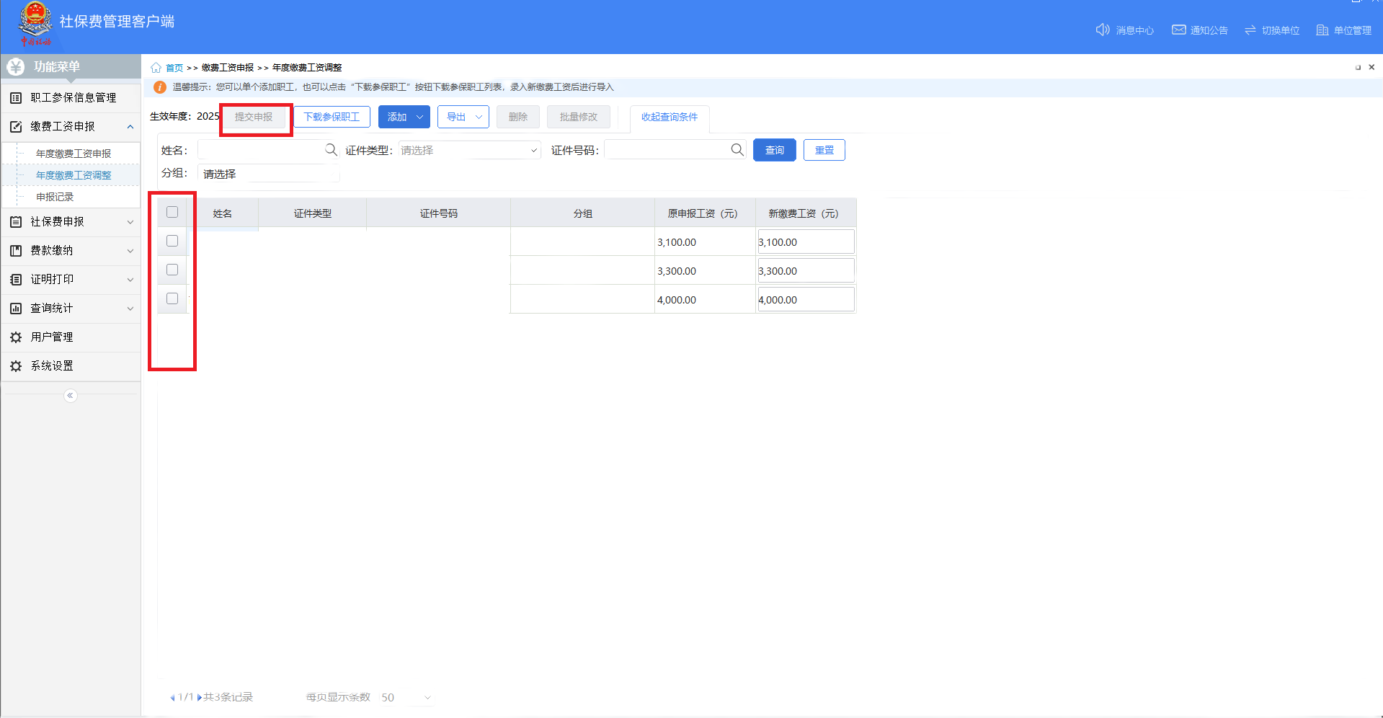This screenshot has width=1383, height=718.
Task: Open 单位管理 building icon
Action: (1322, 30)
